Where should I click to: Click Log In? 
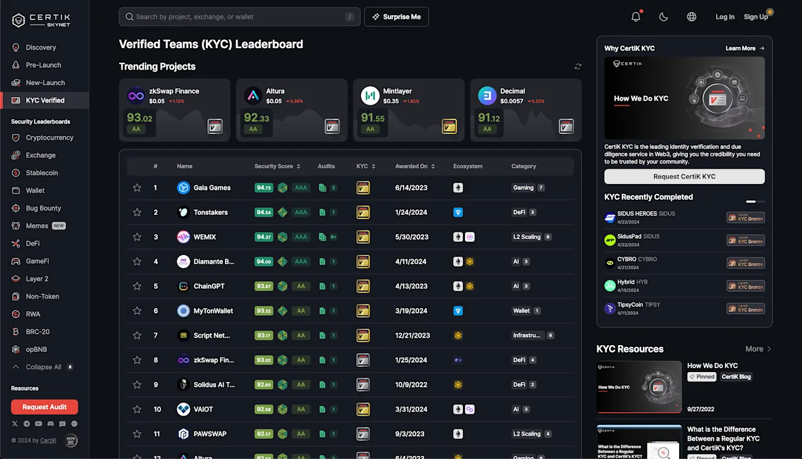coord(725,17)
